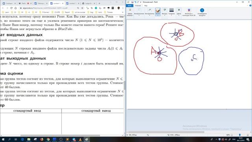Expand the bookmarks bar overflow chevron

click(122, 12)
